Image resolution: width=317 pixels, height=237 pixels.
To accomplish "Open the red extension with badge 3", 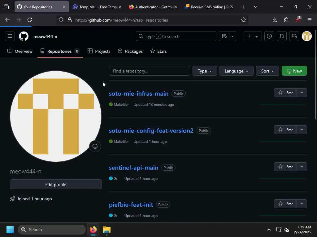I will 298,19.
